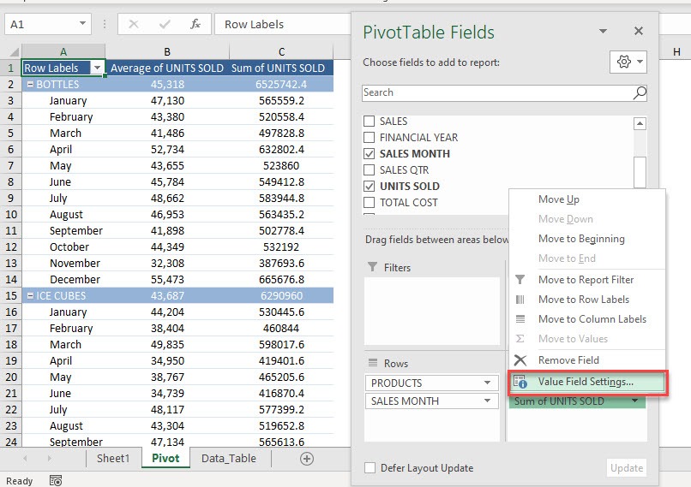The height and width of the screenshot is (487, 691).
Task: Uncheck the SALES MONTH field checkbox
Action: tap(369, 153)
